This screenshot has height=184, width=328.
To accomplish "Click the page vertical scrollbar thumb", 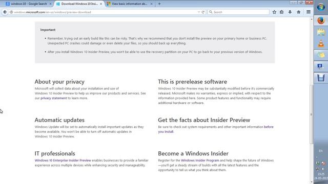I will coord(312,114).
